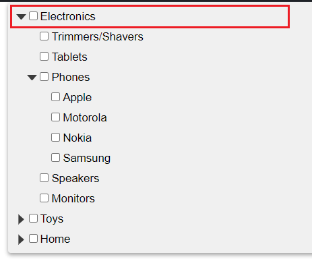Check the Electronics checkbox
312x259 pixels.
point(33,16)
